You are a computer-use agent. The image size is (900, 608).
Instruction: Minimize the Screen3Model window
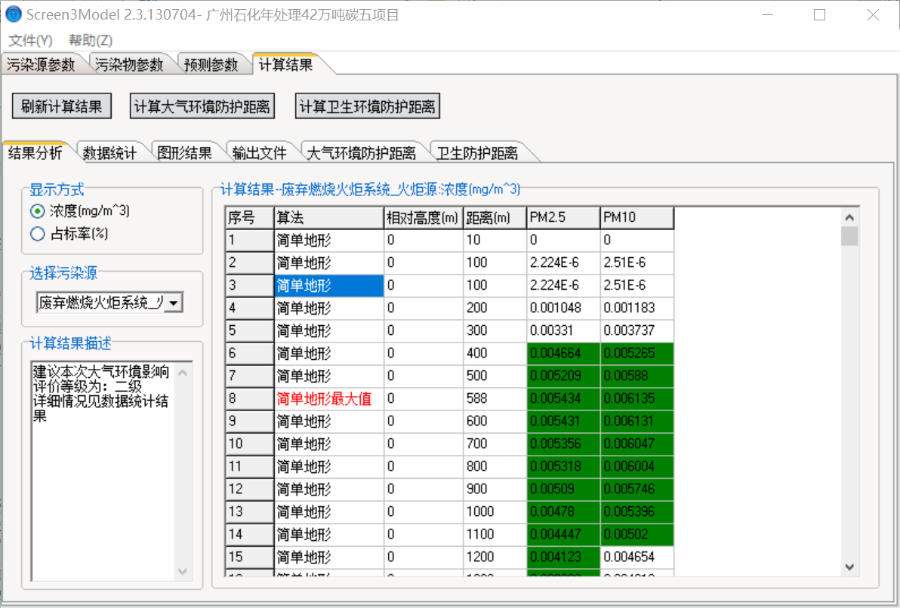767,15
